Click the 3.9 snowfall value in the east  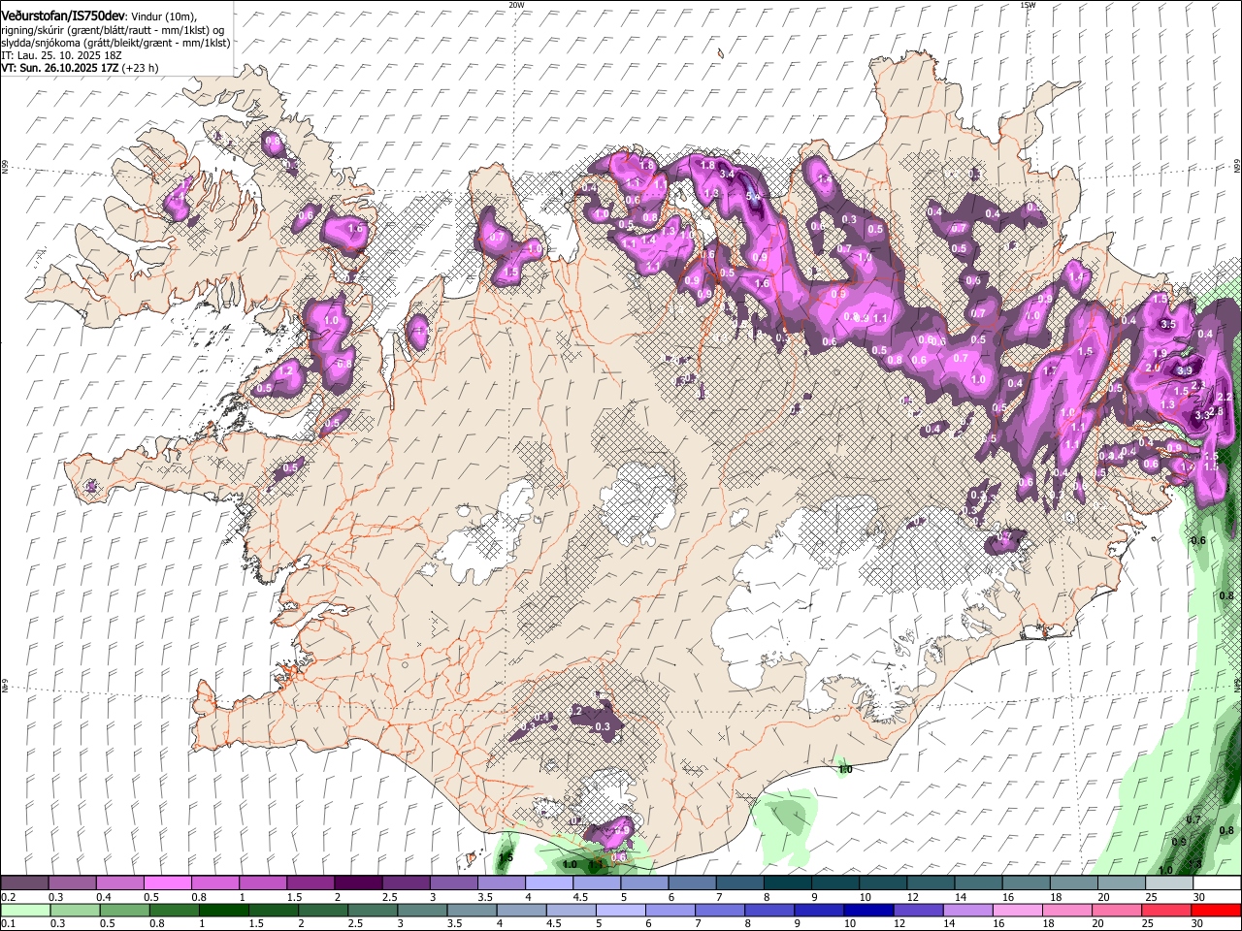(x=1185, y=370)
